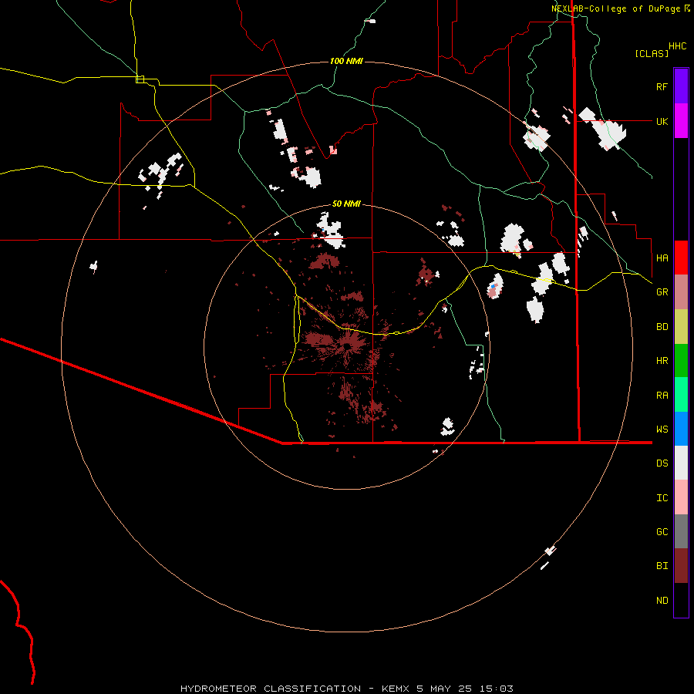Click the 50 NMI range ring label
This screenshot has width=694, height=694.
pyautogui.click(x=346, y=204)
